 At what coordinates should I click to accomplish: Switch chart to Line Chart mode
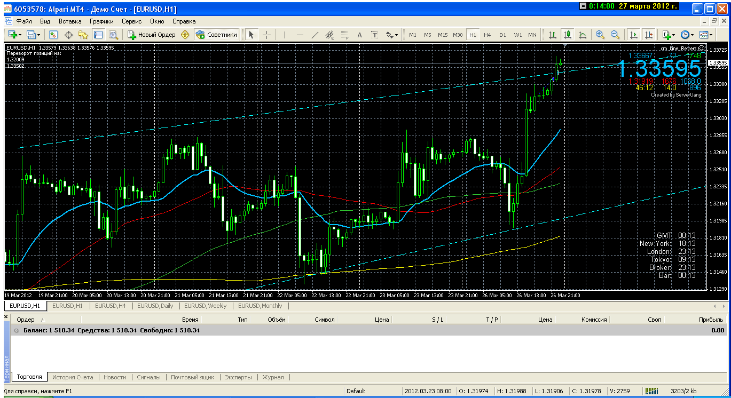(583, 35)
